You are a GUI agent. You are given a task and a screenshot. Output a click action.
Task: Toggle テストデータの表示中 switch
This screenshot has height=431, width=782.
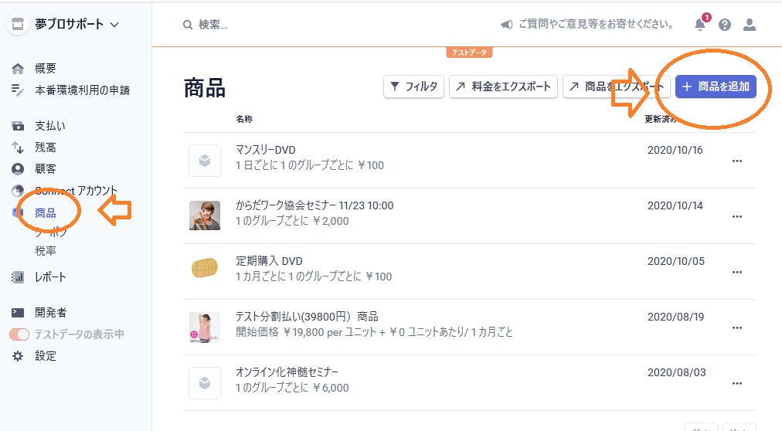19,334
